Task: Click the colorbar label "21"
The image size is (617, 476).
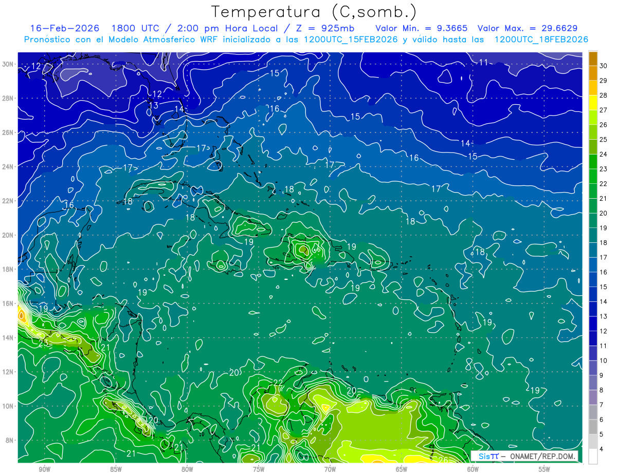Action: (x=603, y=198)
